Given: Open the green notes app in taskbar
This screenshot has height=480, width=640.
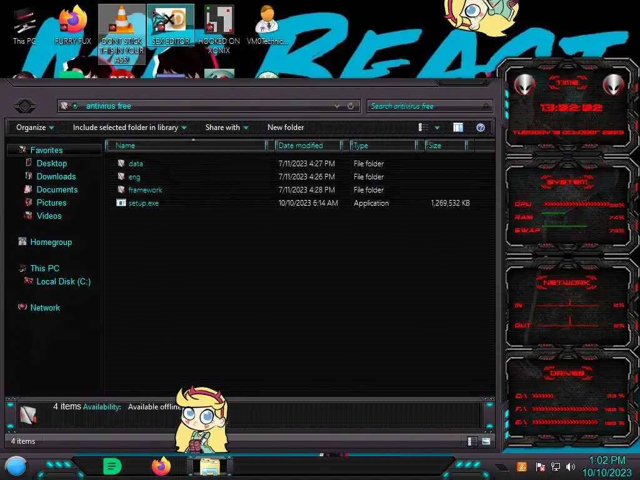Looking at the screenshot, I should tap(112, 466).
